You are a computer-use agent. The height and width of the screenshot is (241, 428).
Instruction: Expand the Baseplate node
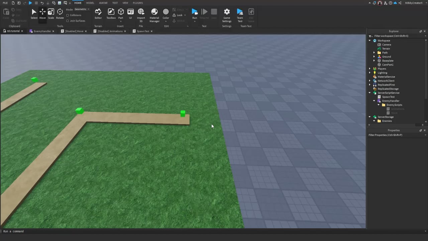coord(374,61)
